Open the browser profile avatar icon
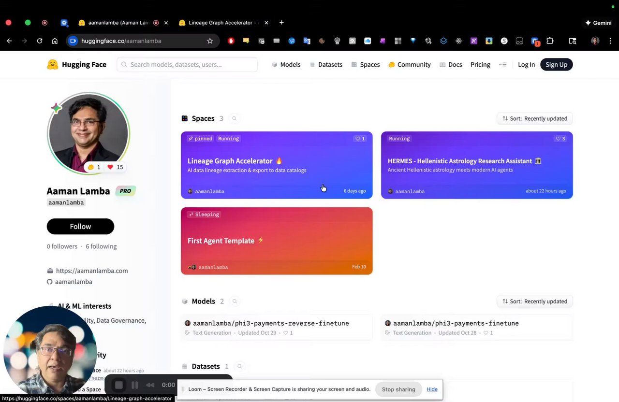The width and height of the screenshot is (619, 402). [x=595, y=41]
